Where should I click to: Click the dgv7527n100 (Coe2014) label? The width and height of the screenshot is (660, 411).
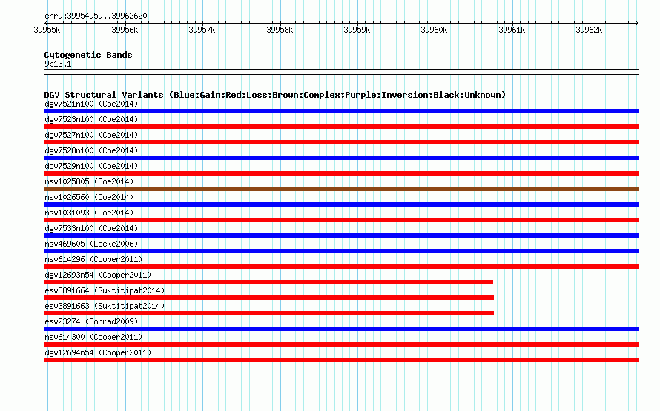(91, 135)
